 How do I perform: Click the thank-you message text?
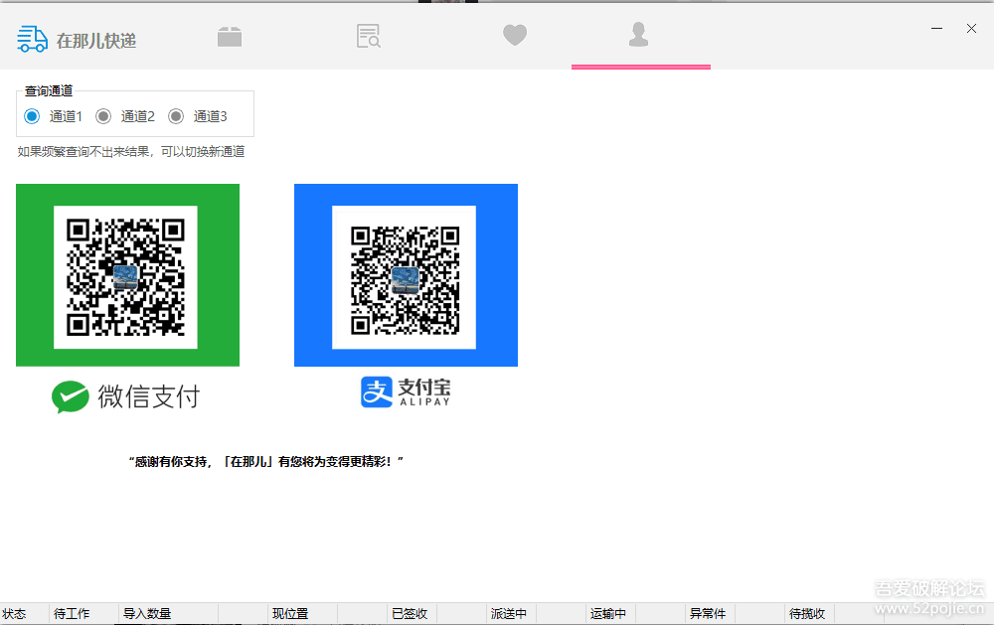tap(267, 458)
